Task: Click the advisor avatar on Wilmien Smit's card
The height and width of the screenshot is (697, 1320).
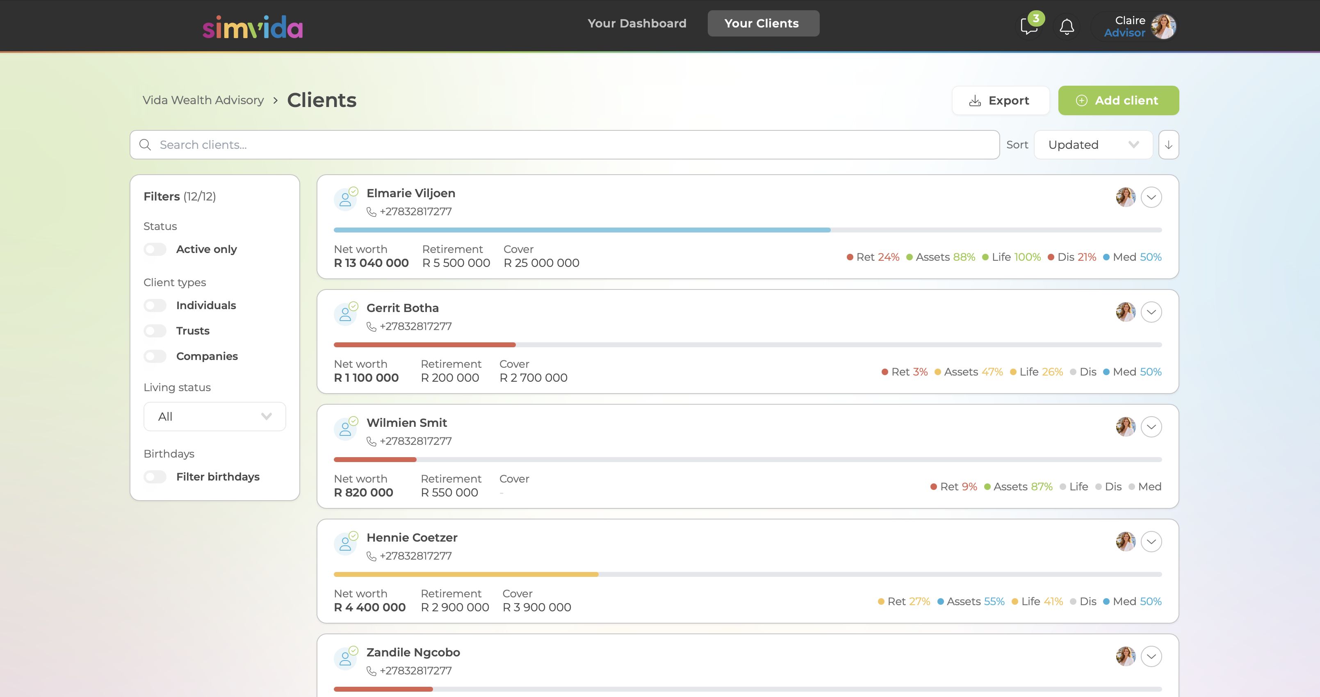Action: (1126, 427)
